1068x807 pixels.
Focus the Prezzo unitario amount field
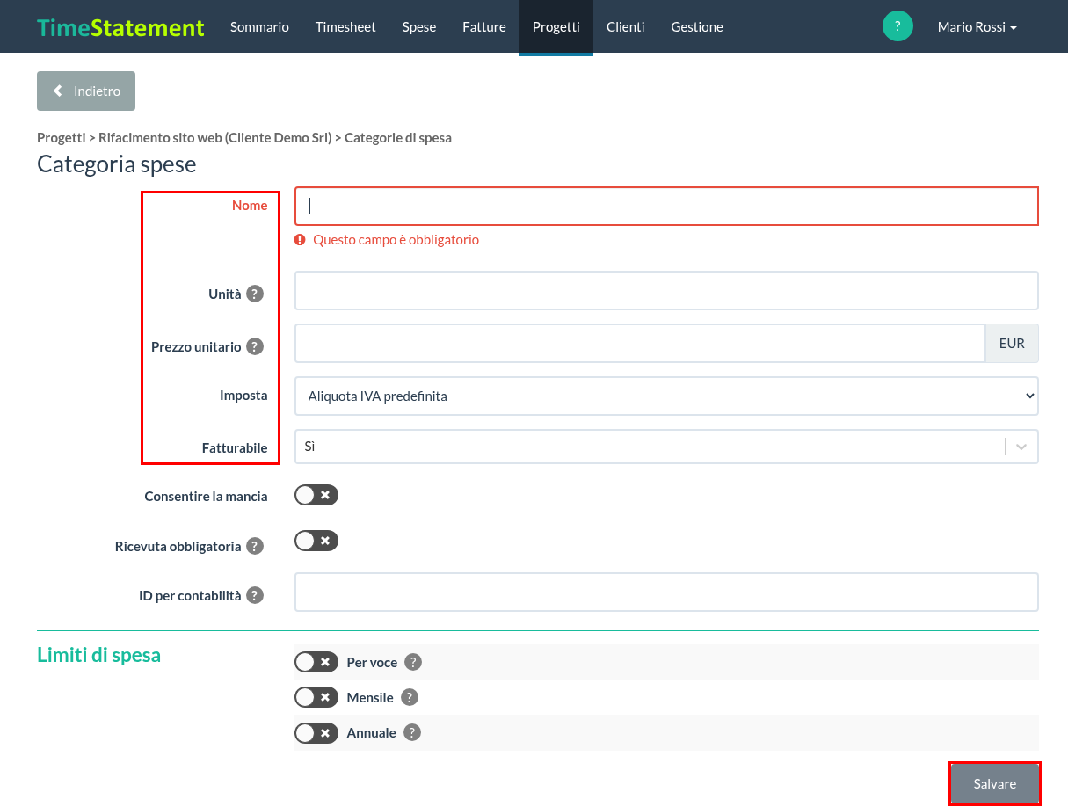coord(640,343)
